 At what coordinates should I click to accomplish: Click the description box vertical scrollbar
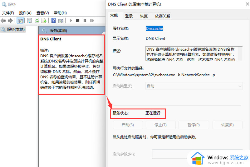(240, 53)
